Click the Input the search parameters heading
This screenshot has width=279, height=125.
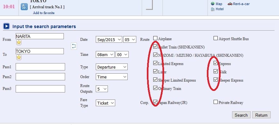click(x=44, y=26)
